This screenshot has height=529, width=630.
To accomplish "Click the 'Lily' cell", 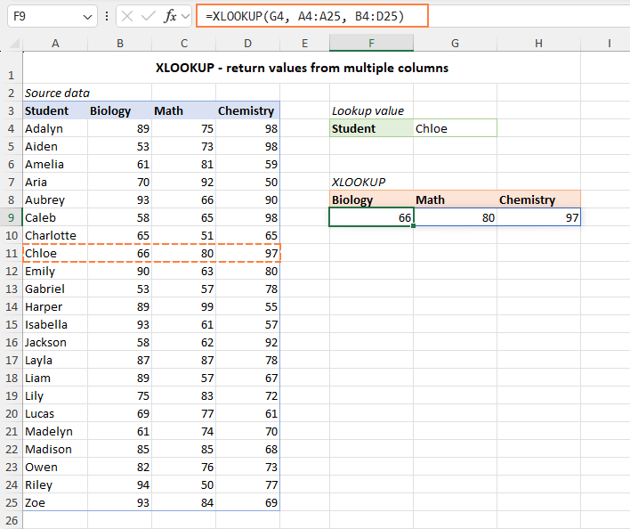I will point(55,395).
